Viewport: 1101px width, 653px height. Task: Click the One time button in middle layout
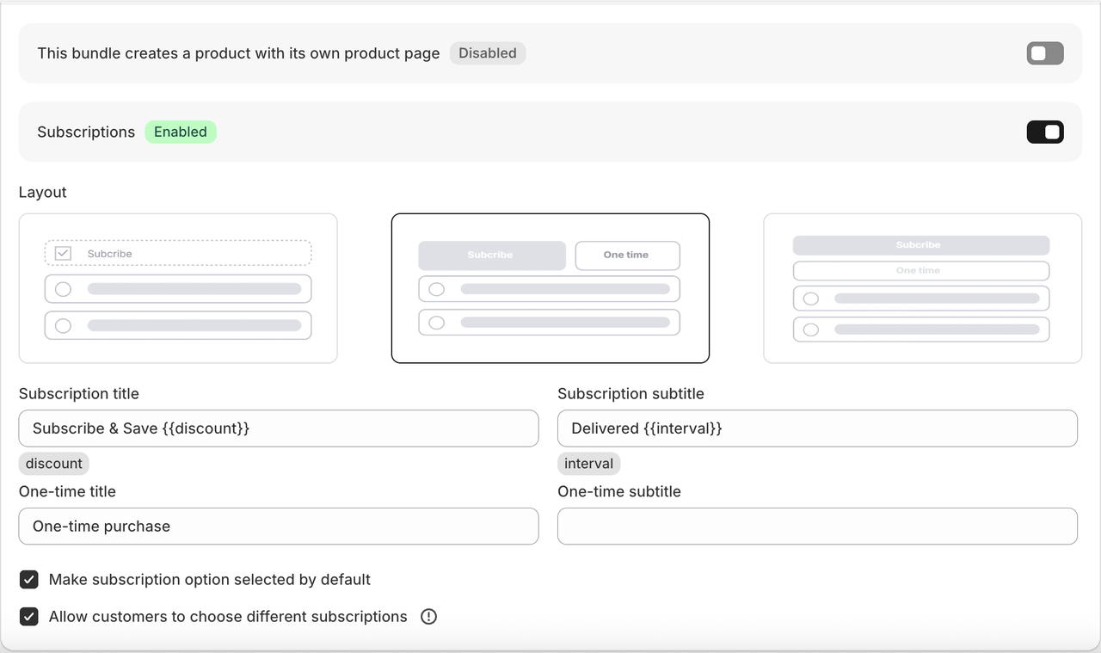626,256
